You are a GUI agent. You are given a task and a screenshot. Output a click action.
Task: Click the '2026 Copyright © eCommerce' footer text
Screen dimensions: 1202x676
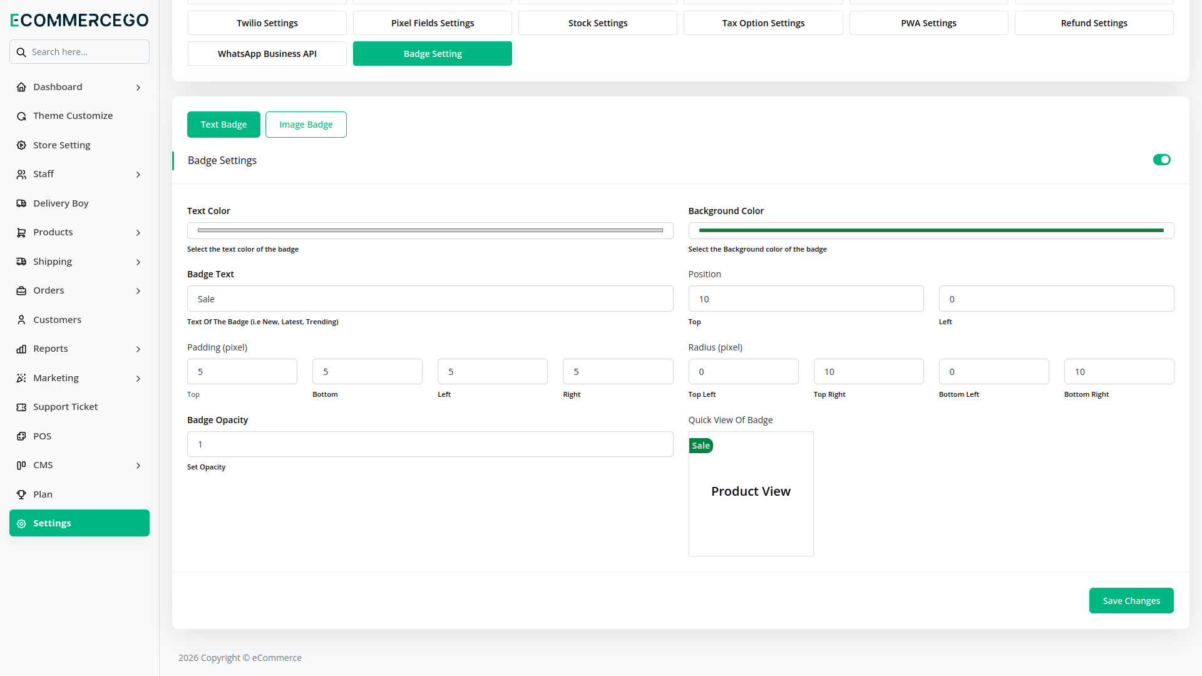[240, 658]
